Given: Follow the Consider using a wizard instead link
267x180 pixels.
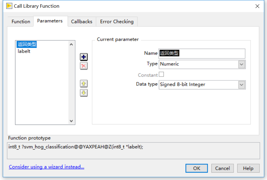Looking at the screenshot, I should click(46, 167).
